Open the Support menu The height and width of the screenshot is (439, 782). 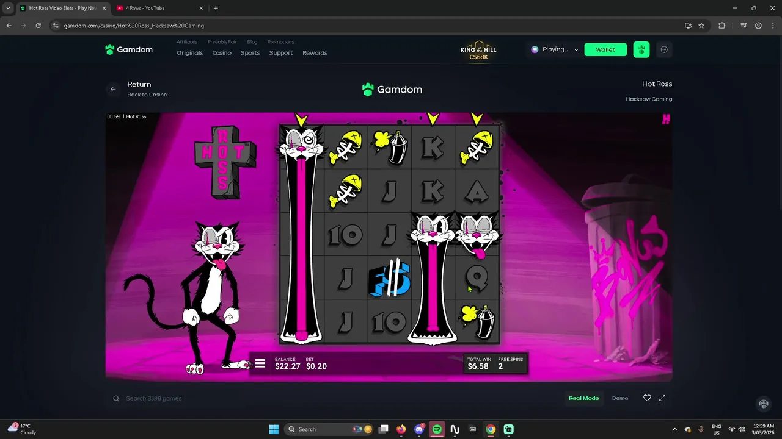281,53
